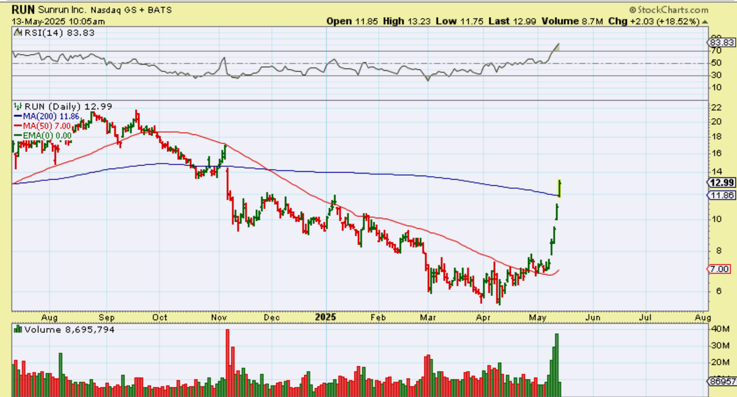Click the volume bars icon beside Volume 8,695,794
Image resolution: width=737 pixels, height=397 pixels.
18,329
